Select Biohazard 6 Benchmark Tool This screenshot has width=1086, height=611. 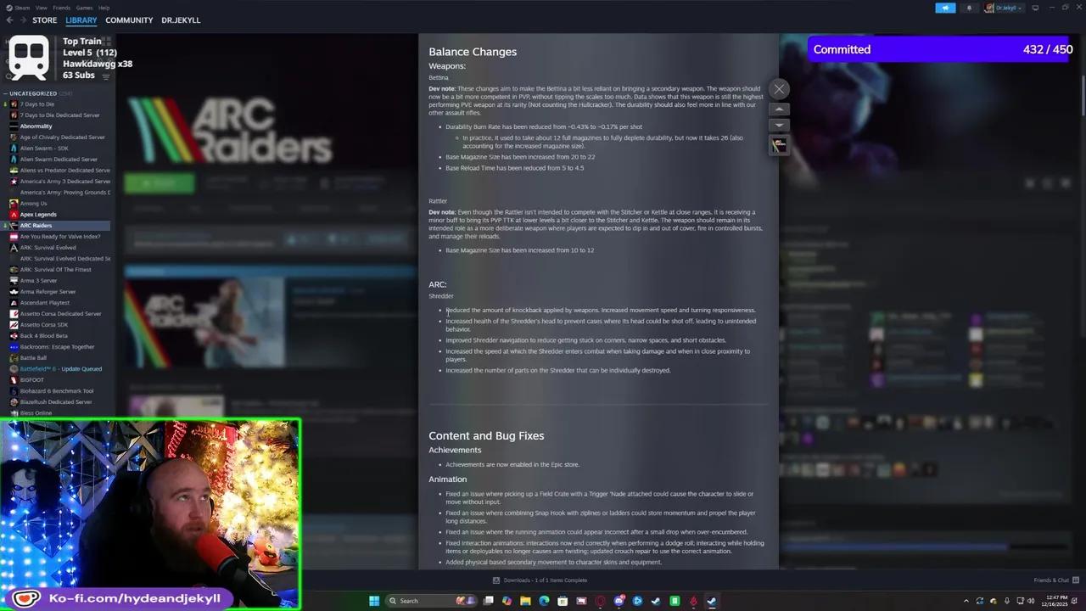(57, 391)
